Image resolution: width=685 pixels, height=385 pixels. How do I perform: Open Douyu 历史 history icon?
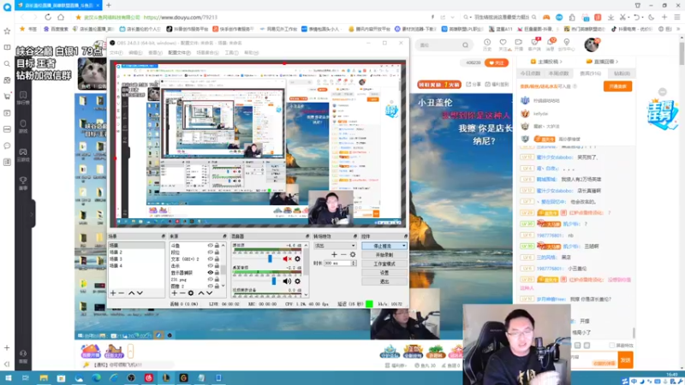[x=487, y=44]
